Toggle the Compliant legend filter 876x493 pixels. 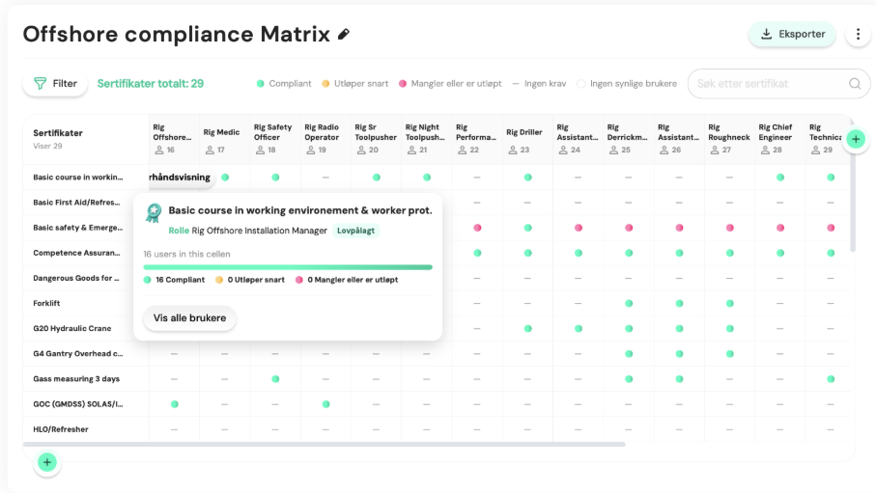pyautogui.click(x=284, y=84)
